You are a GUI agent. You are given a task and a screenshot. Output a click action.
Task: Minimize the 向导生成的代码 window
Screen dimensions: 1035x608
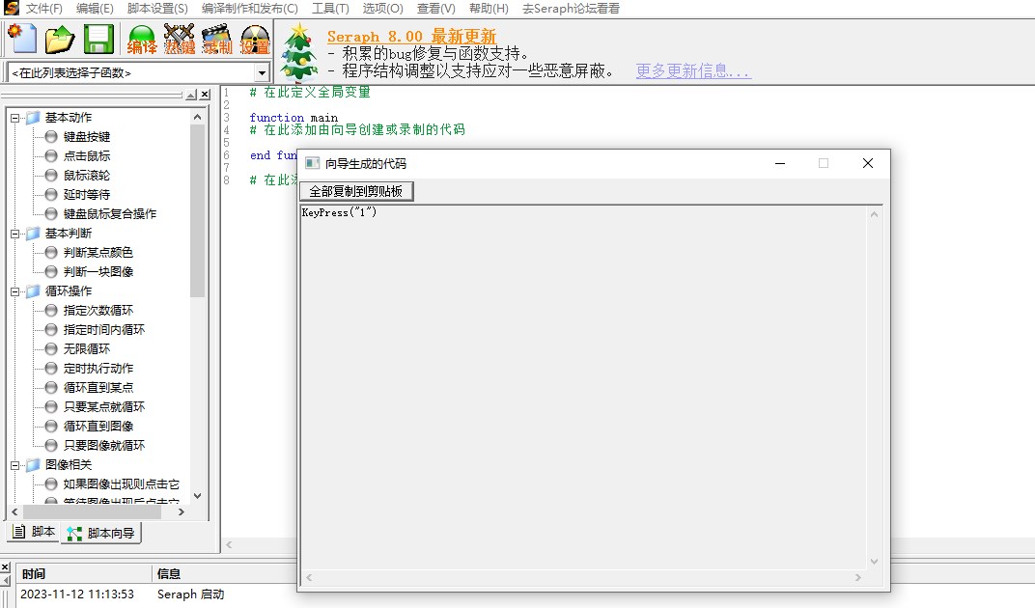coord(780,163)
